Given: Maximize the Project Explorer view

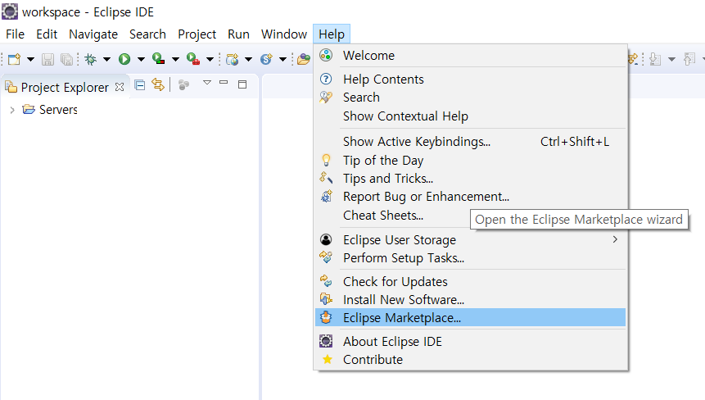Looking at the screenshot, I should coord(242,84).
